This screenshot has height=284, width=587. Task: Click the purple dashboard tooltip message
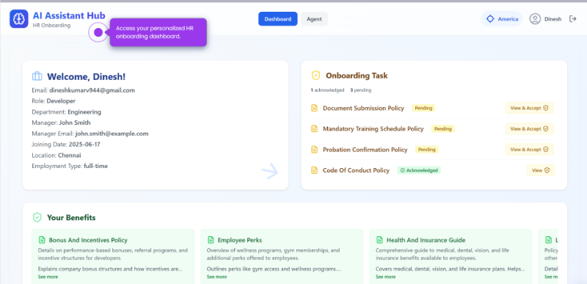click(158, 32)
